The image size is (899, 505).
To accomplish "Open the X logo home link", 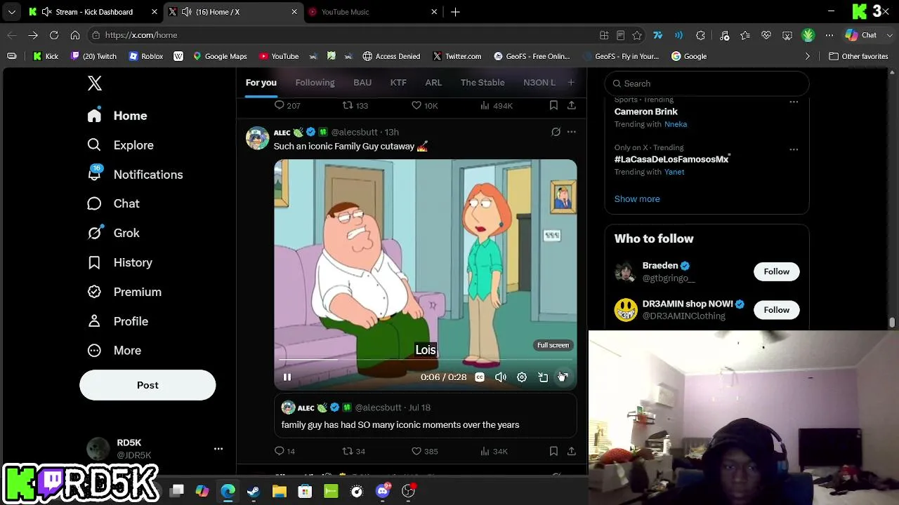I will [95, 83].
